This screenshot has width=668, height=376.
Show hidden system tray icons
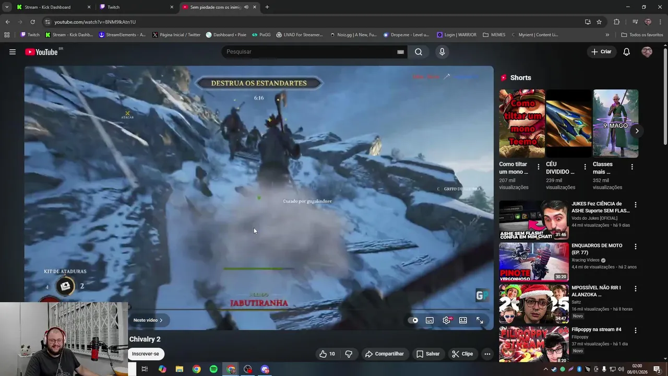click(x=546, y=369)
